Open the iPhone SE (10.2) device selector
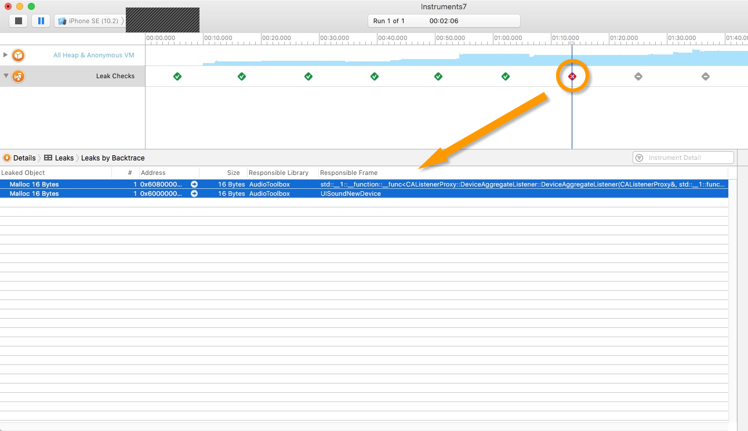This screenshot has width=748, height=431. point(90,21)
